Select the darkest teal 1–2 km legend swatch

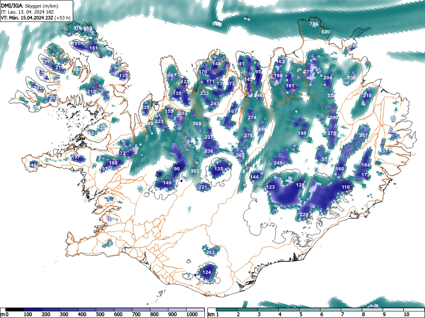coord(227,310)
